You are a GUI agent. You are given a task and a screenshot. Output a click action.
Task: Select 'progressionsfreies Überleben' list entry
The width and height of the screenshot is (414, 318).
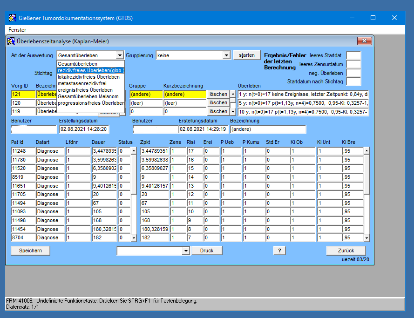91,103
